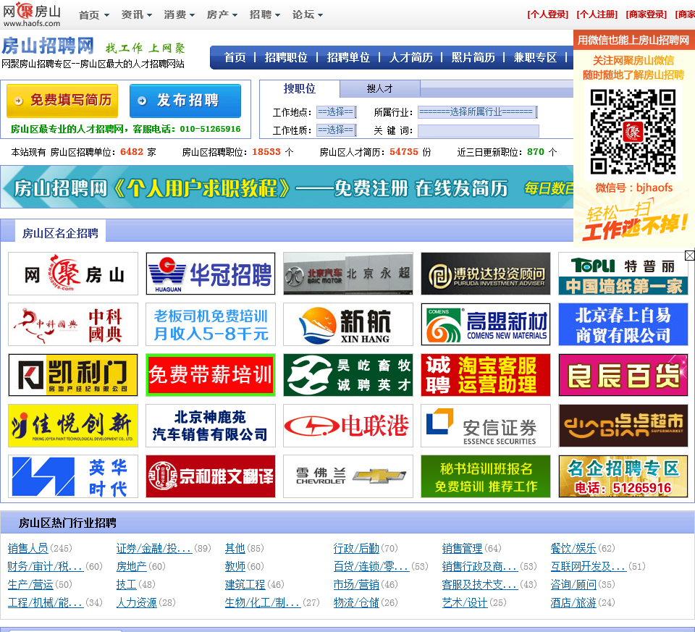Screen dimensions: 695x632
Task: Open the 新航 XIN HANG logo
Action: tap(348, 324)
